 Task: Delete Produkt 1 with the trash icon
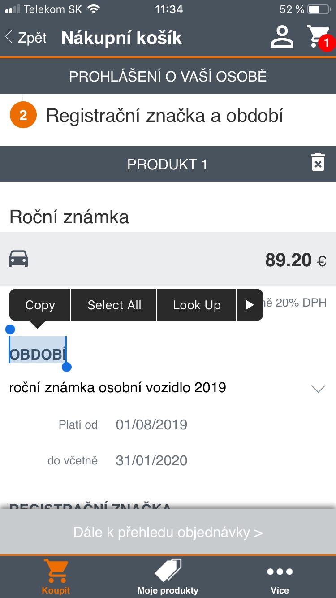[x=318, y=163]
